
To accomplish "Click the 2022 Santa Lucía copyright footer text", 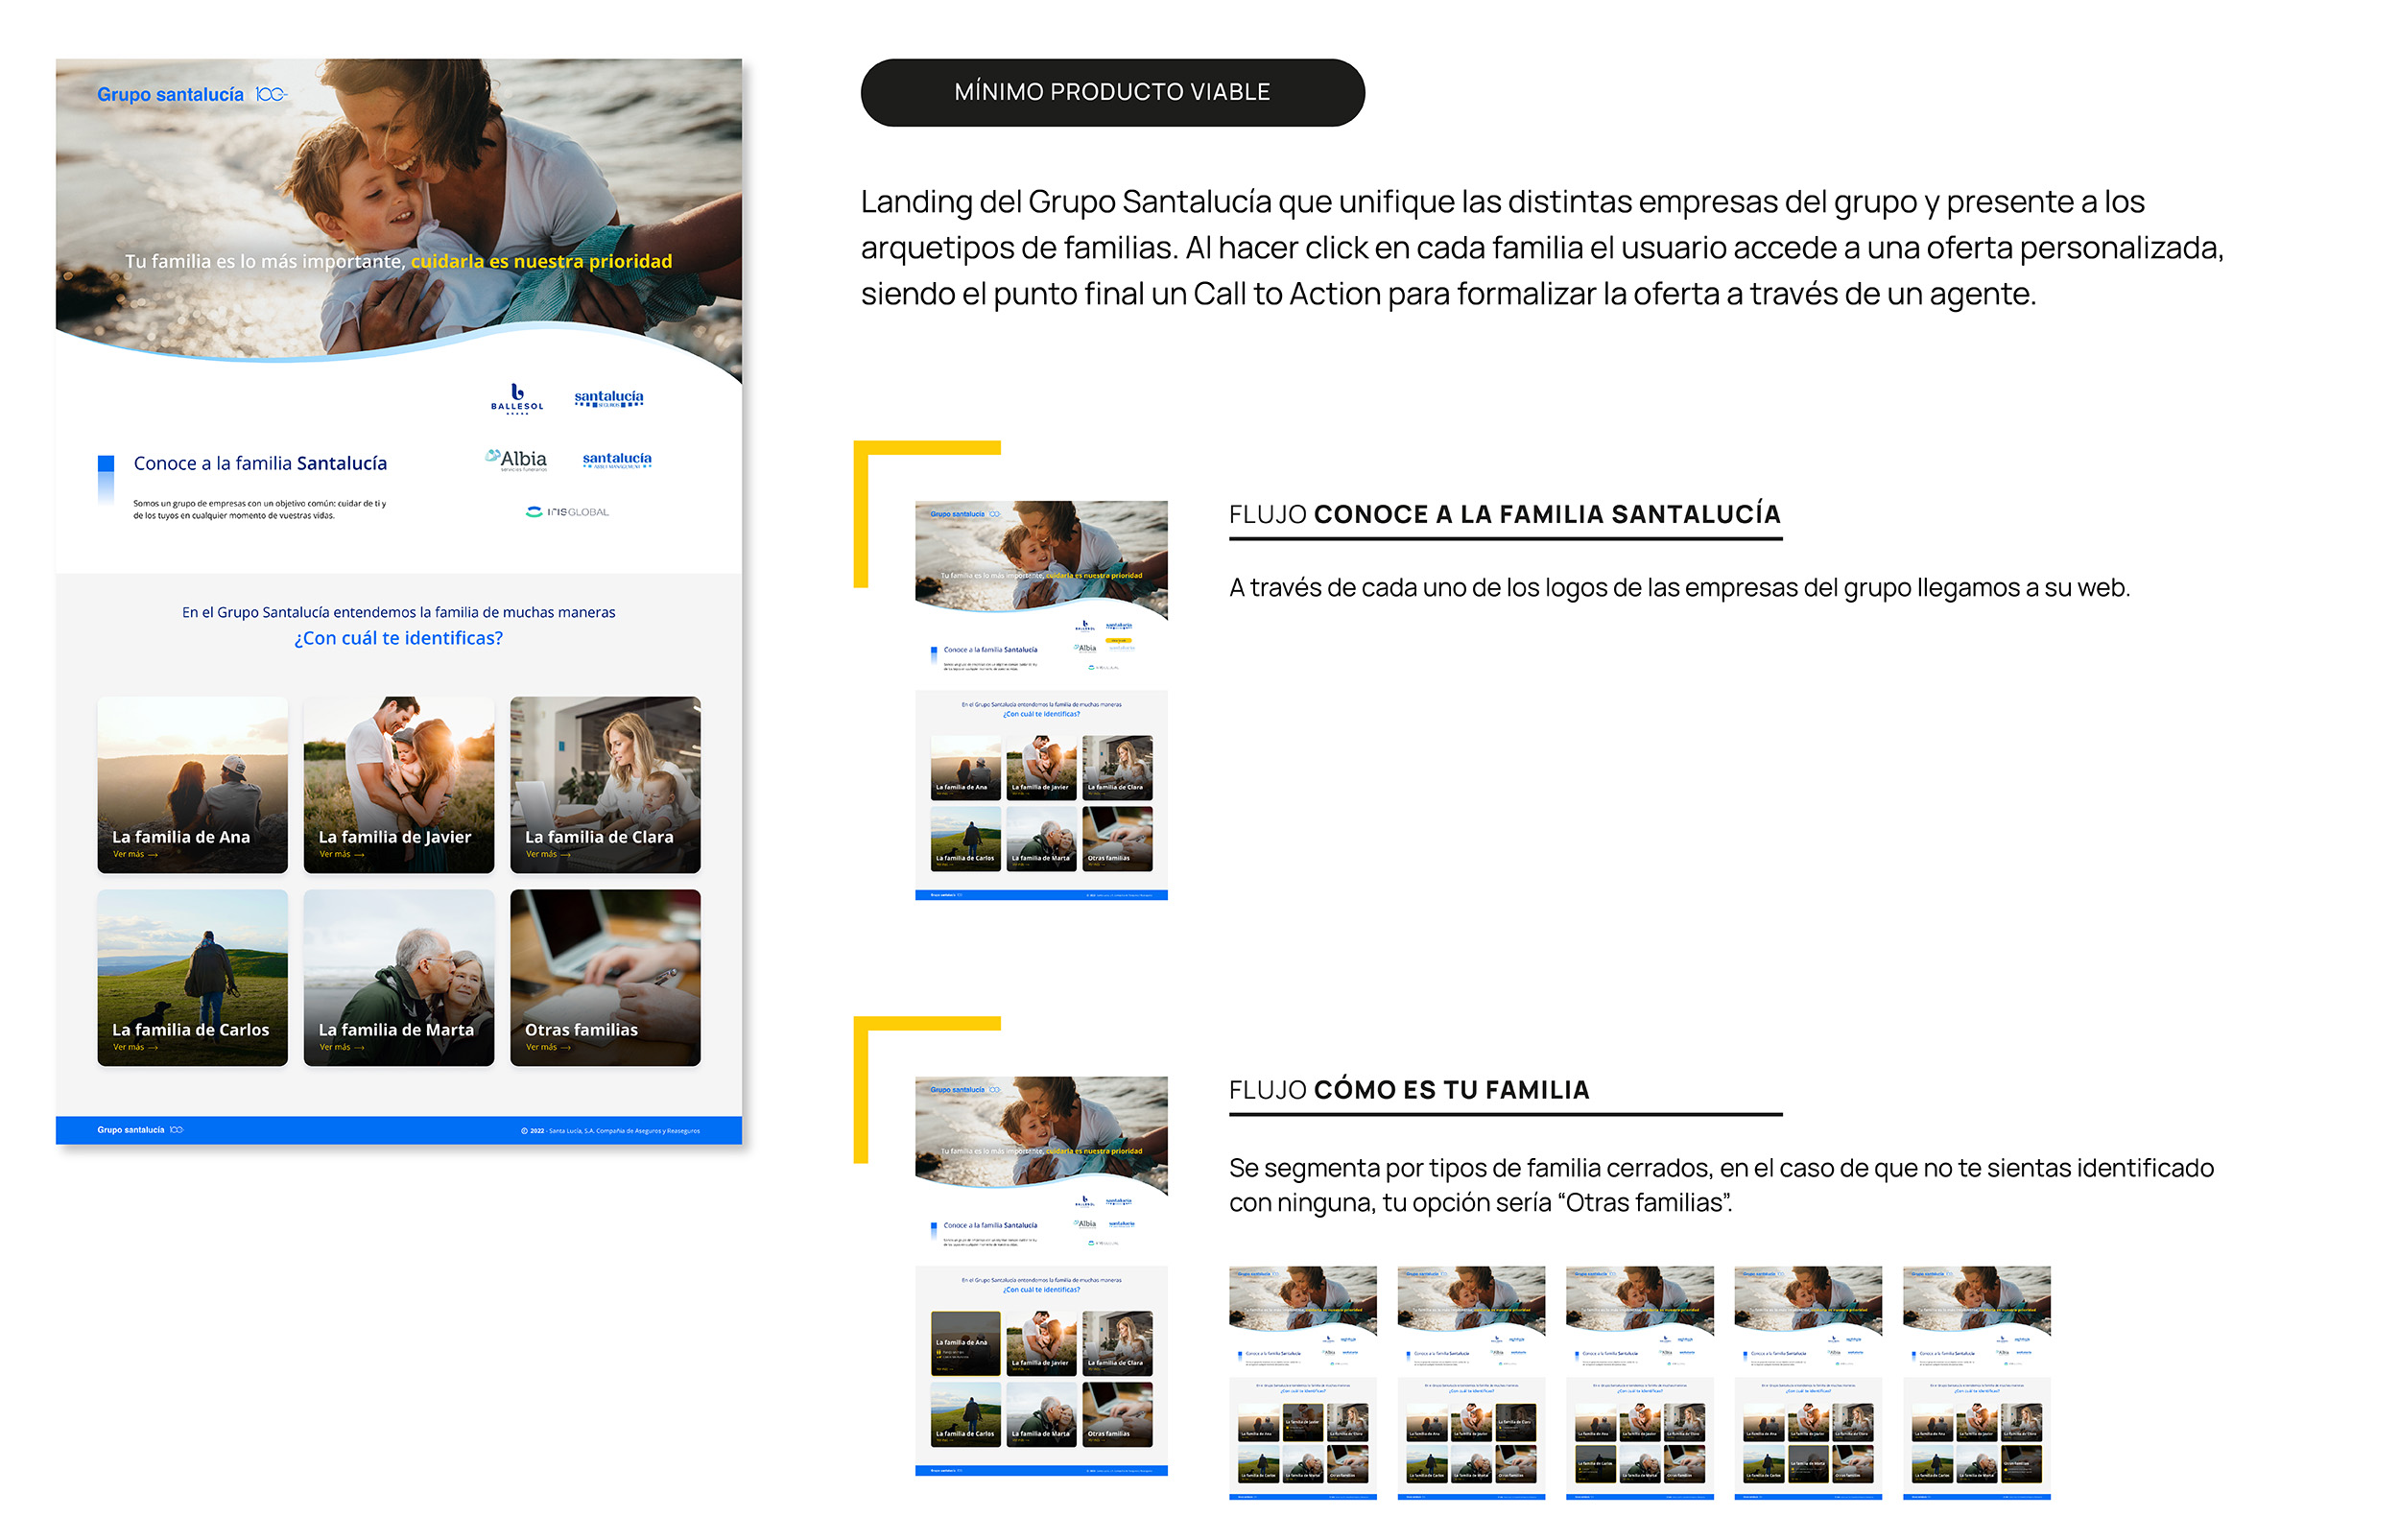I will 610,1130.
